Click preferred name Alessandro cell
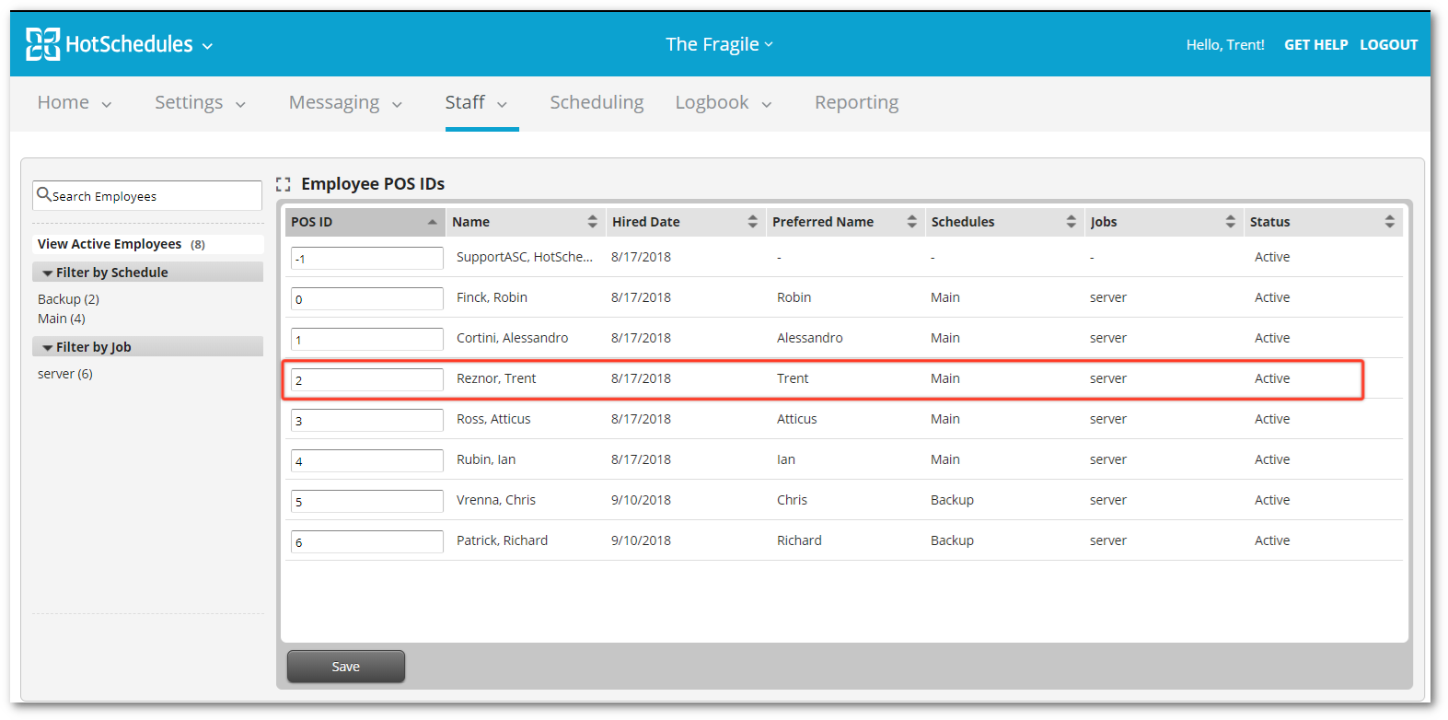Screen dimensions: 1448x720 point(810,338)
